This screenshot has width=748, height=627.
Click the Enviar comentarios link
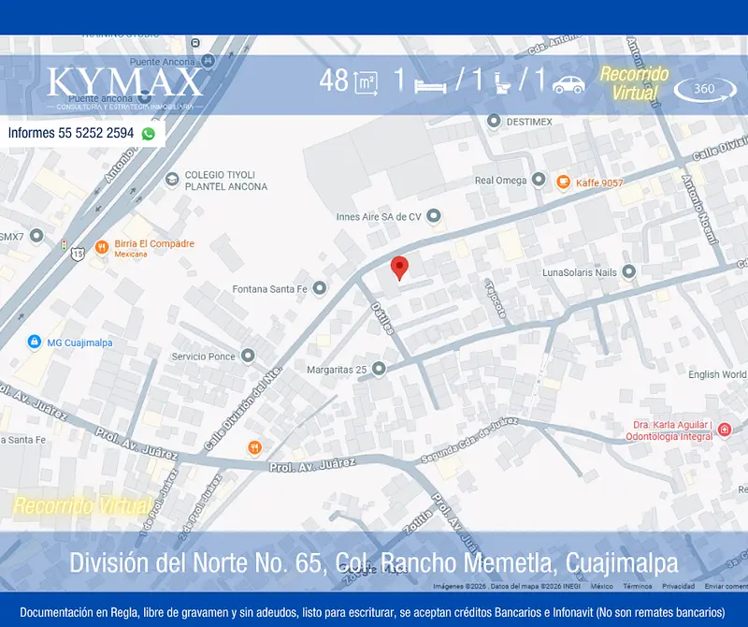pos(726,587)
